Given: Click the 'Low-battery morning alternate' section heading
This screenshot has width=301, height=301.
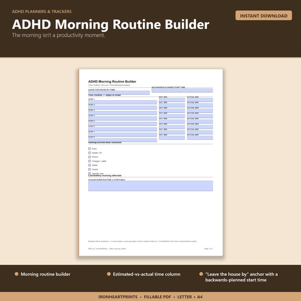Looking at the screenshot, I should pyautogui.click(x=105, y=176).
